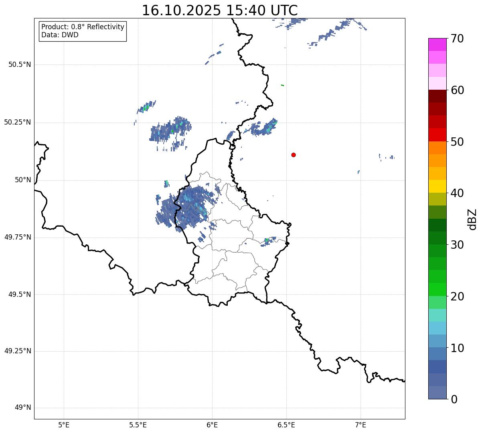Click the colorbar tick value 60

pyautogui.click(x=457, y=90)
